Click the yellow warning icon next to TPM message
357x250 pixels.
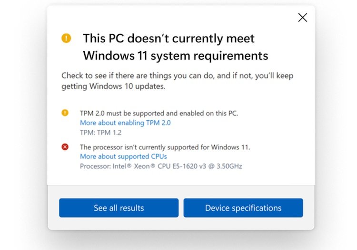[65, 113]
